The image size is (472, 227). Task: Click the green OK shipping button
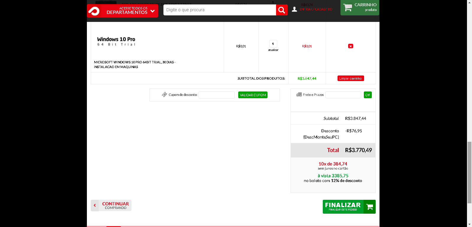point(368,95)
